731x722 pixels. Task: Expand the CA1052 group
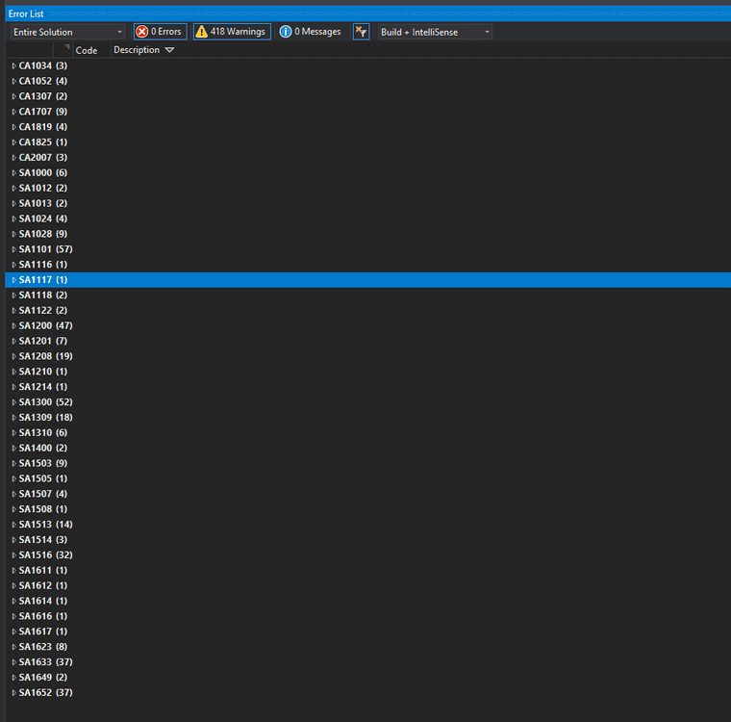pos(14,81)
